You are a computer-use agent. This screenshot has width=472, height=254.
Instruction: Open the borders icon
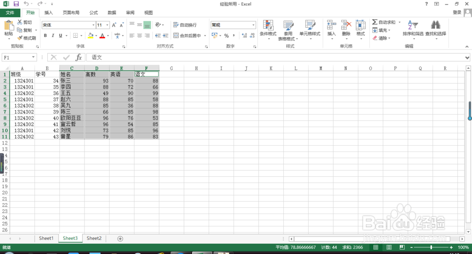pyautogui.click(x=76, y=35)
